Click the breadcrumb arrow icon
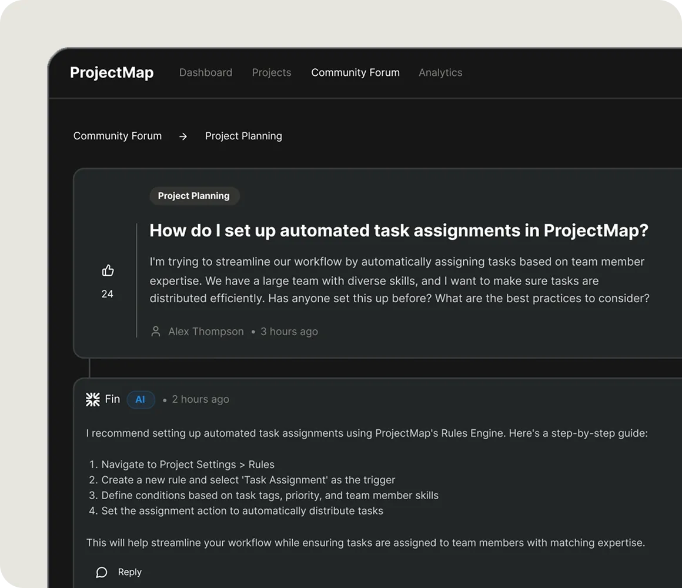 pos(183,136)
